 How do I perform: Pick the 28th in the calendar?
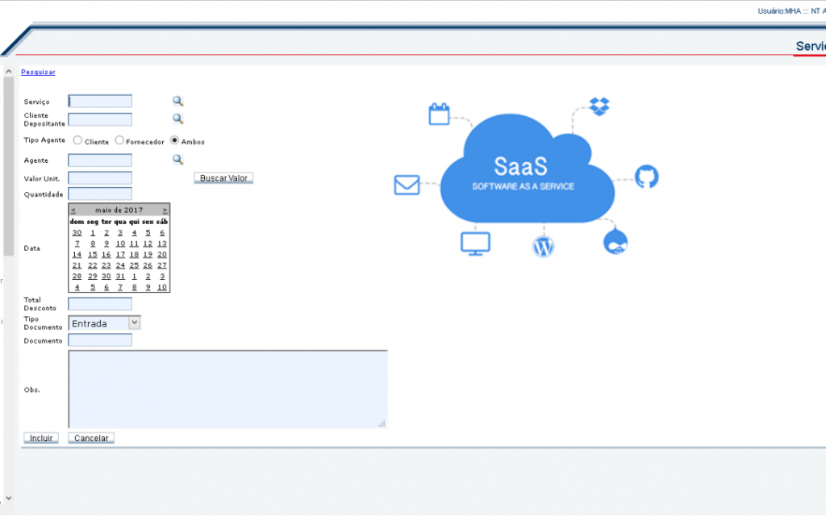(x=77, y=276)
